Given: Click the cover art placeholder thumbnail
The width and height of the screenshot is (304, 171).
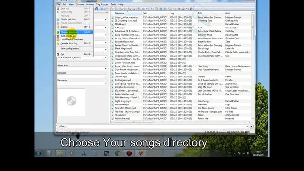Looking at the screenshot, I should click(x=72, y=103).
